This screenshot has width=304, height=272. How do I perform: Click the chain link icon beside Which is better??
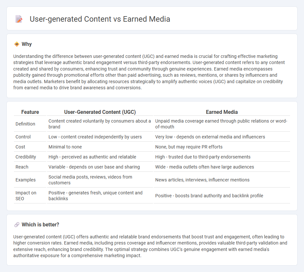coord(17,224)
